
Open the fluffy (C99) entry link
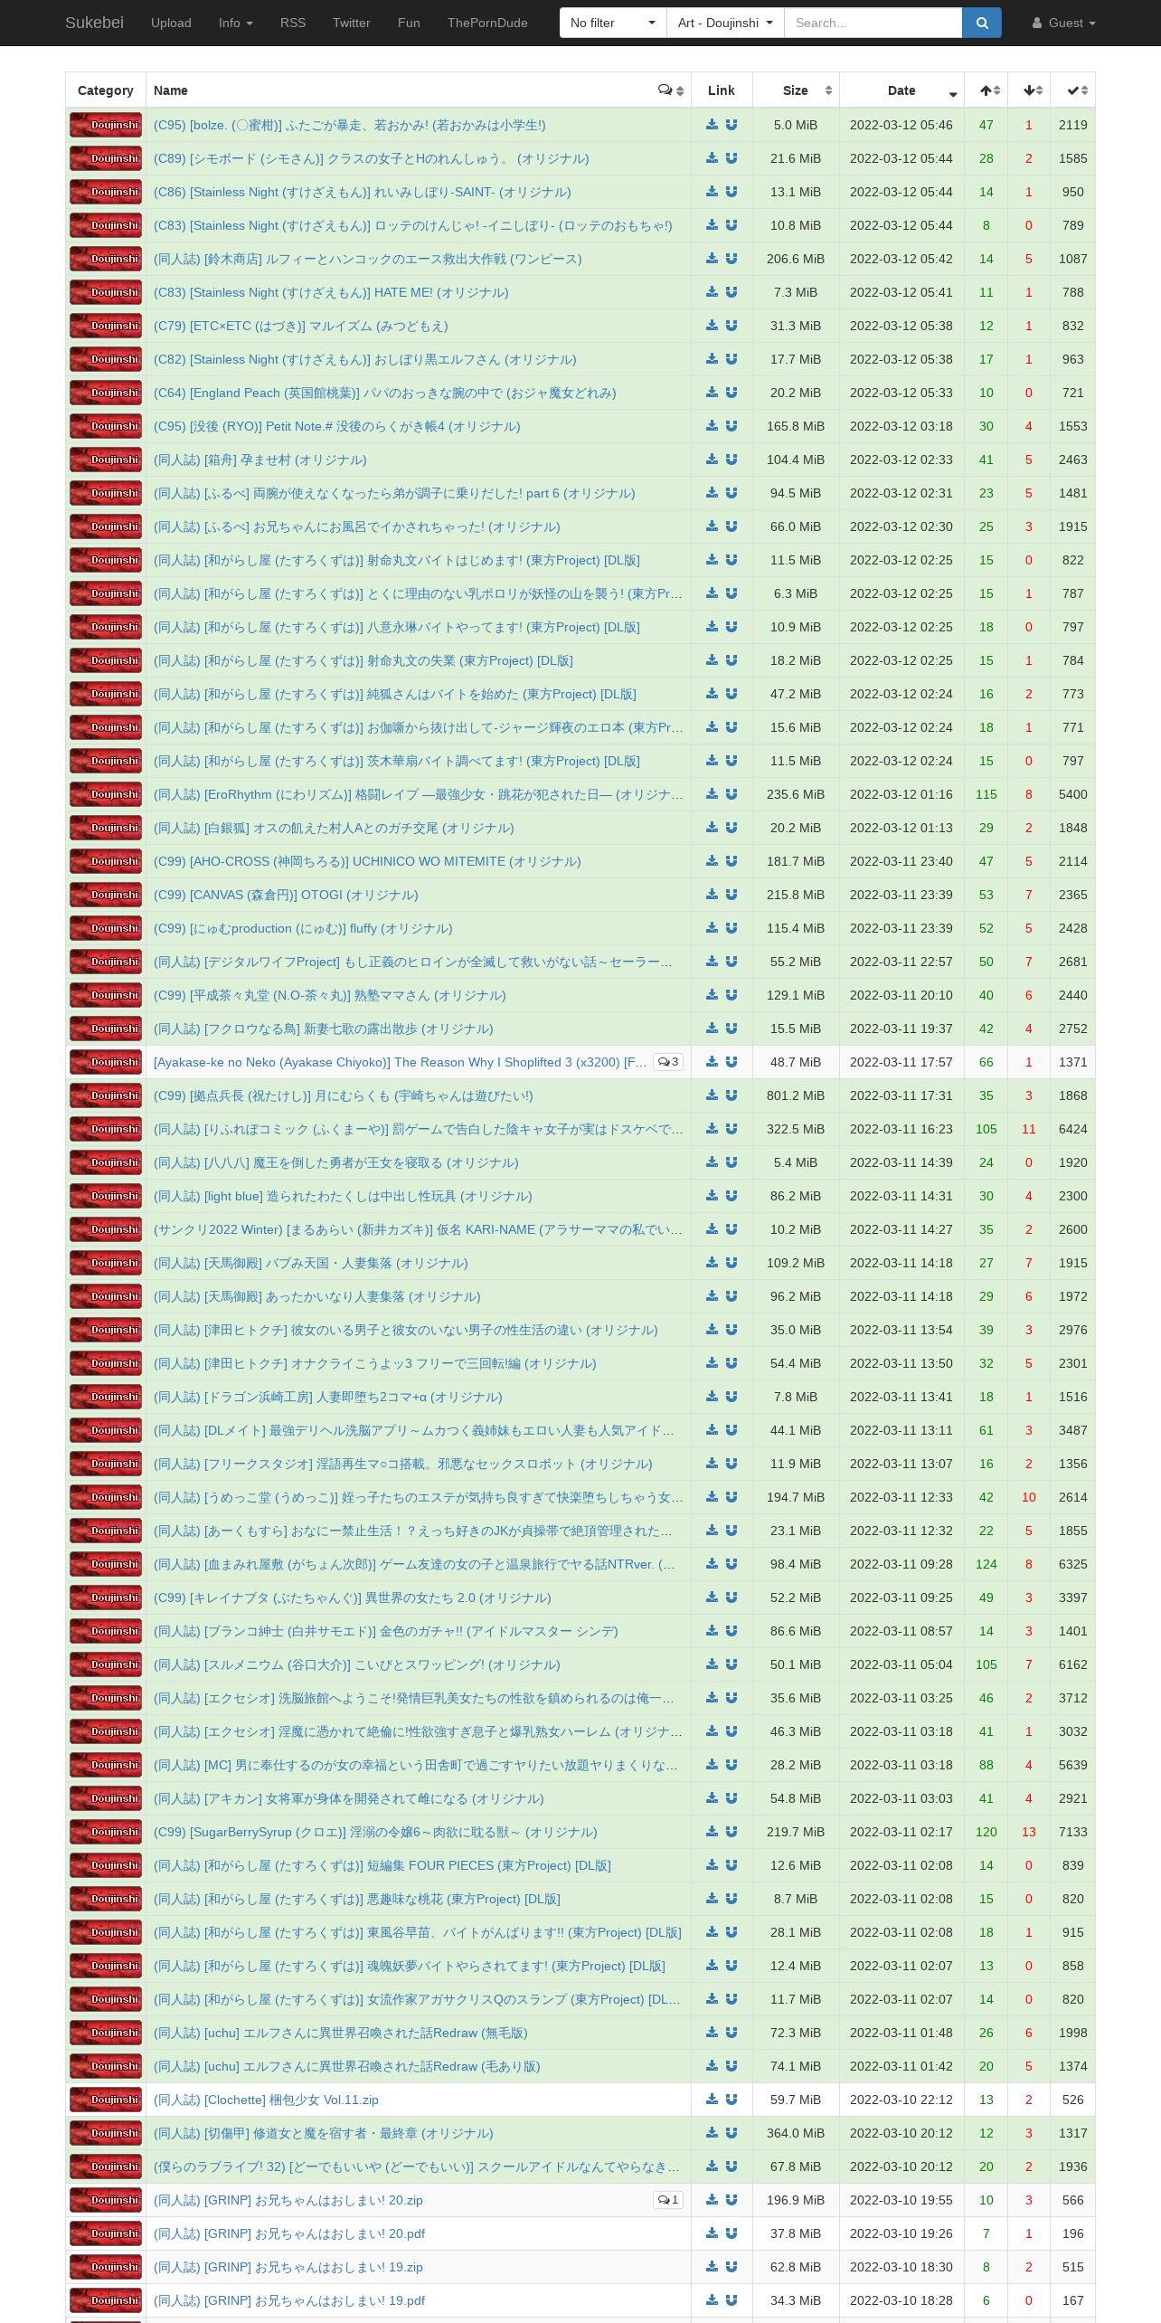(303, 928)
